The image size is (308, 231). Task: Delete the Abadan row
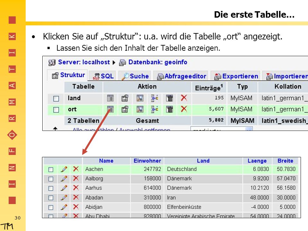[x=76, y=197]
